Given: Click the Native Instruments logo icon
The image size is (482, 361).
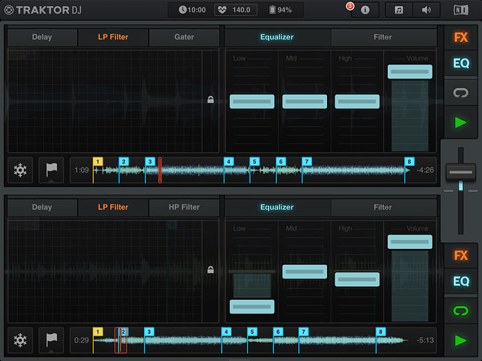Looking at the screenshot, I should point(461,10).
